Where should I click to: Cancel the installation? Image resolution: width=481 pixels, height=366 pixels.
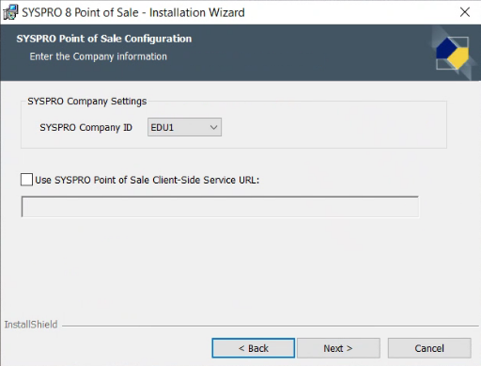point(429,348)
